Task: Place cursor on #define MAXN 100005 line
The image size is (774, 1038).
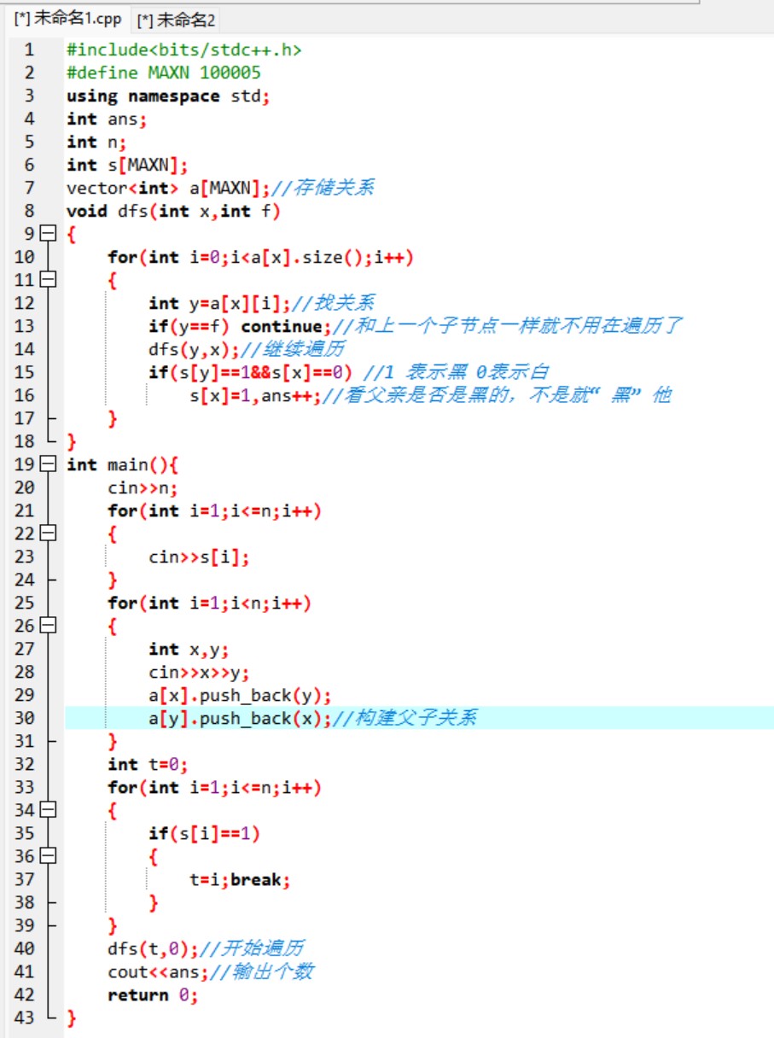Action: click(164, 73)
